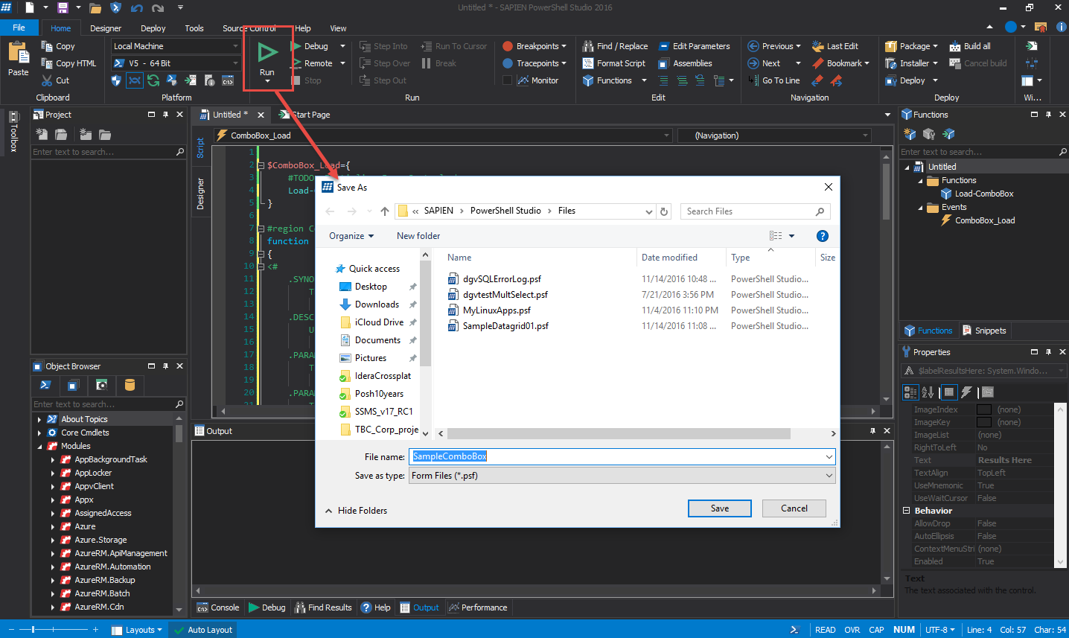Click the Find Results tab at the bottom
This screenshot has height=638, width=1069.
323,607
